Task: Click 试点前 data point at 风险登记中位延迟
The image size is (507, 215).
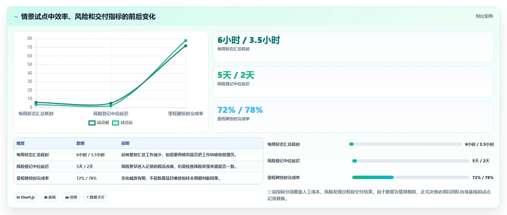Action: point(111,103)
